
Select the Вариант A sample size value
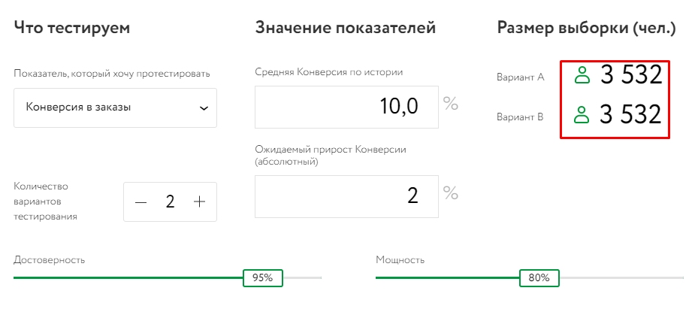630,75
